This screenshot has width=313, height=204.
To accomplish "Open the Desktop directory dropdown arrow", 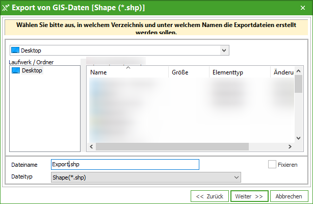I will [224, 50].
